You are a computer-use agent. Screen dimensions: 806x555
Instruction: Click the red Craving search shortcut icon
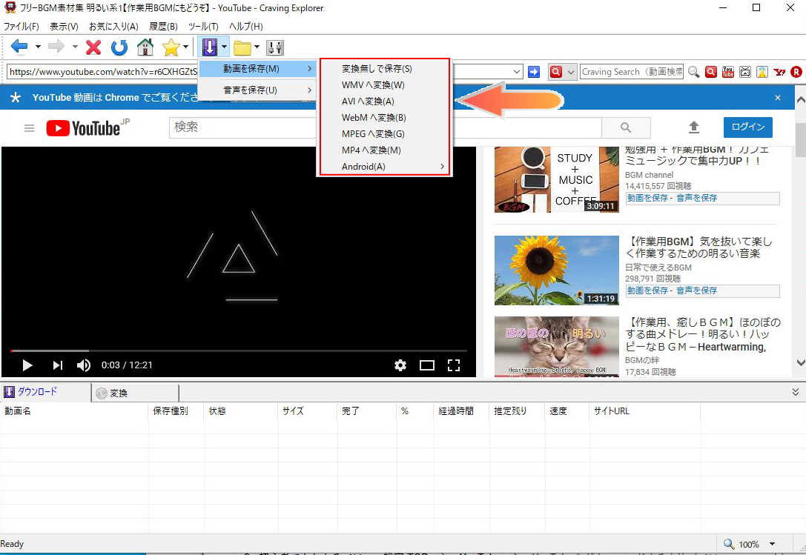click(x=711, y=72)
